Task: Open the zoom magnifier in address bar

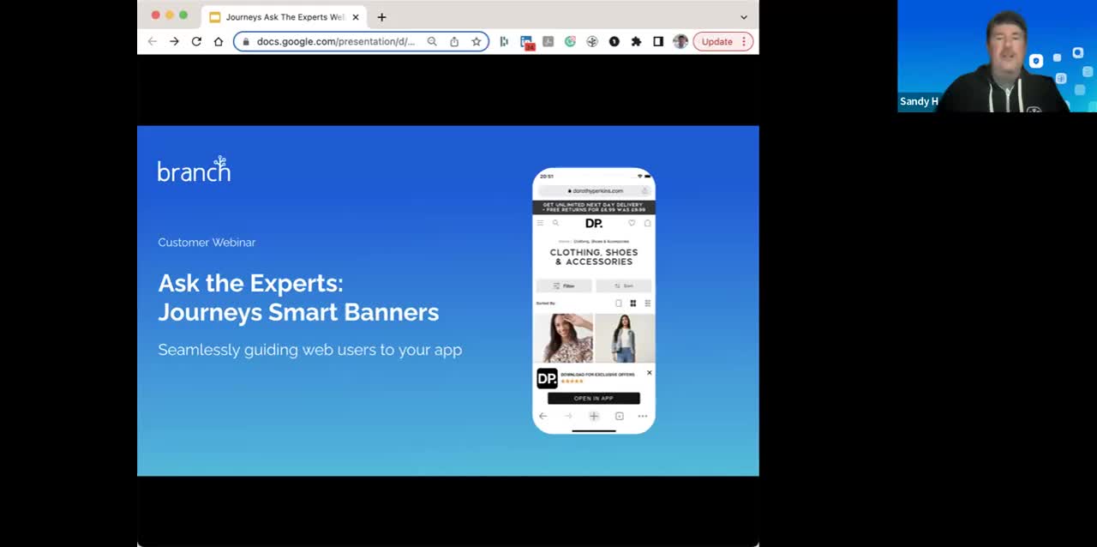Action: tap(432, 41)
